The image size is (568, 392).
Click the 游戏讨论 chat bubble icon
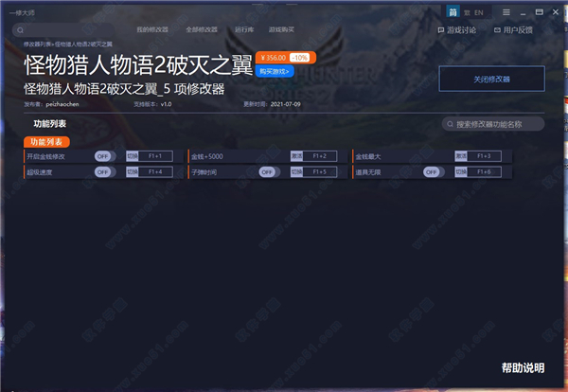tap(441, 30)
